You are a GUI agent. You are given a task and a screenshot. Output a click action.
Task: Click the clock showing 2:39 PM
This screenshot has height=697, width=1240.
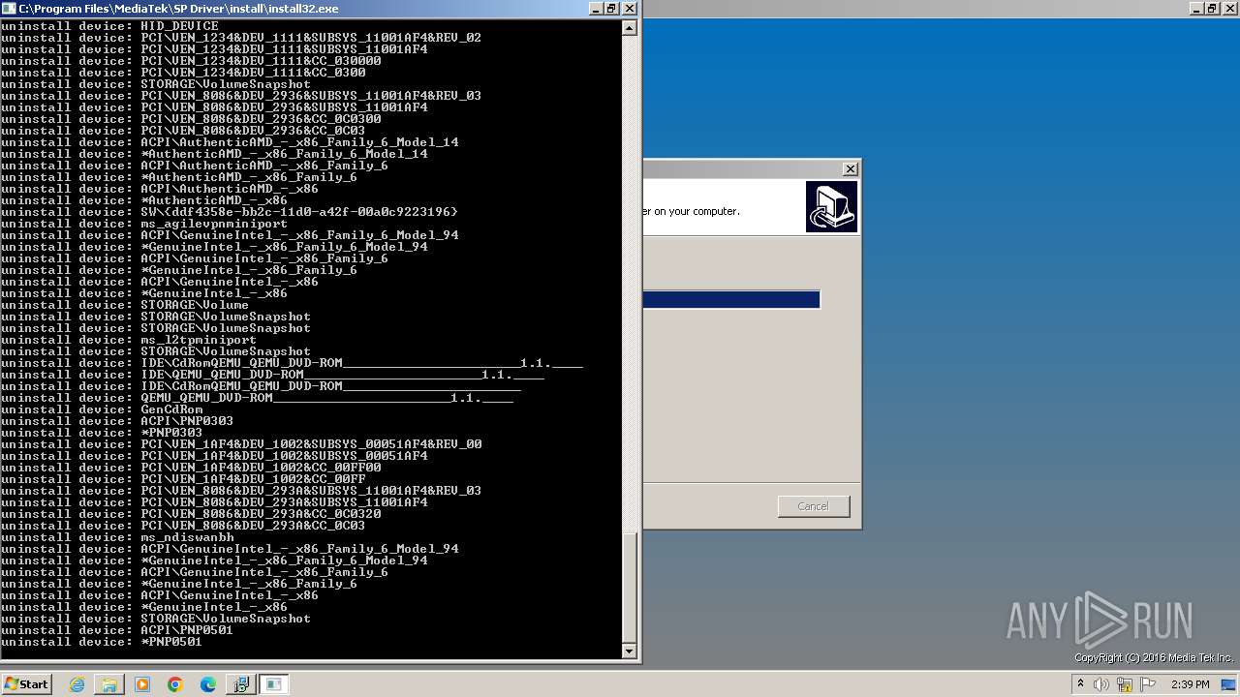(1190, 684)
